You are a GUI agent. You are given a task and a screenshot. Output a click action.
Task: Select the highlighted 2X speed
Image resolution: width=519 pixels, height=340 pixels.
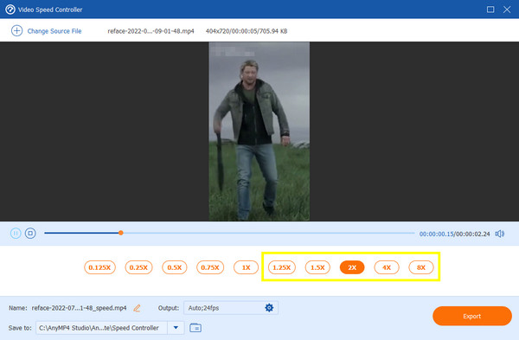pos(352,267)
